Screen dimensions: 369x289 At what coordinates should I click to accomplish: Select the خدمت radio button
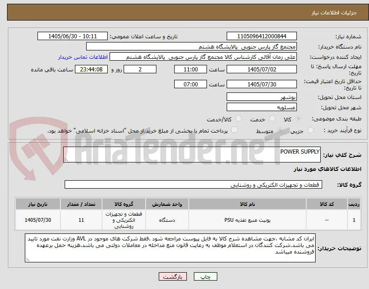[x=272, y=119]
